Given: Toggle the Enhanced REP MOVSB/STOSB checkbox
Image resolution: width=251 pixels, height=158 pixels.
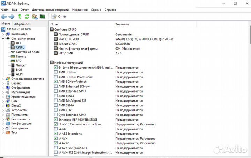Looking at the screenshot, I should point(55,119).
